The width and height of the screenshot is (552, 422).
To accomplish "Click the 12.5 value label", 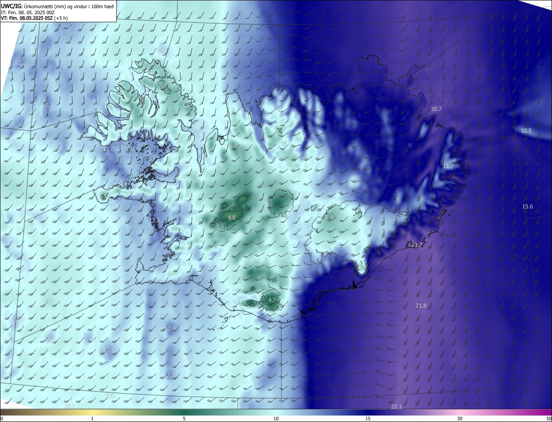I will [526, 131].
